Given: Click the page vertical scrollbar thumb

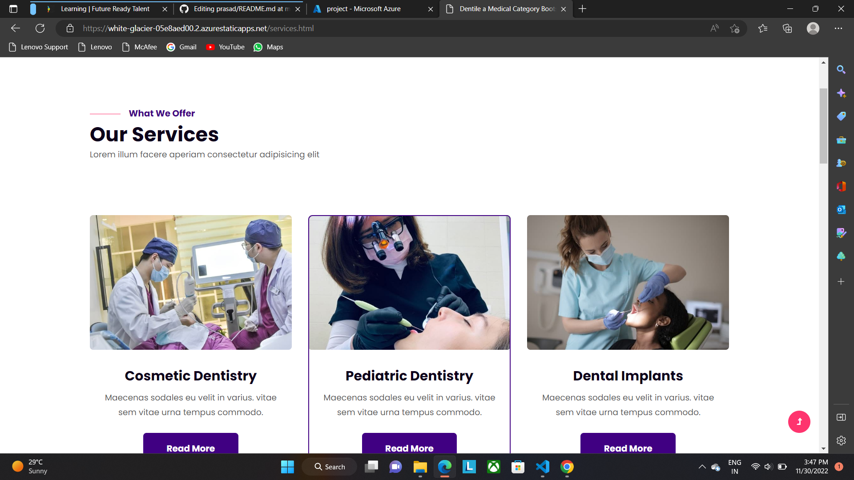Looking at the screenshot, I should tap(823, 126).
